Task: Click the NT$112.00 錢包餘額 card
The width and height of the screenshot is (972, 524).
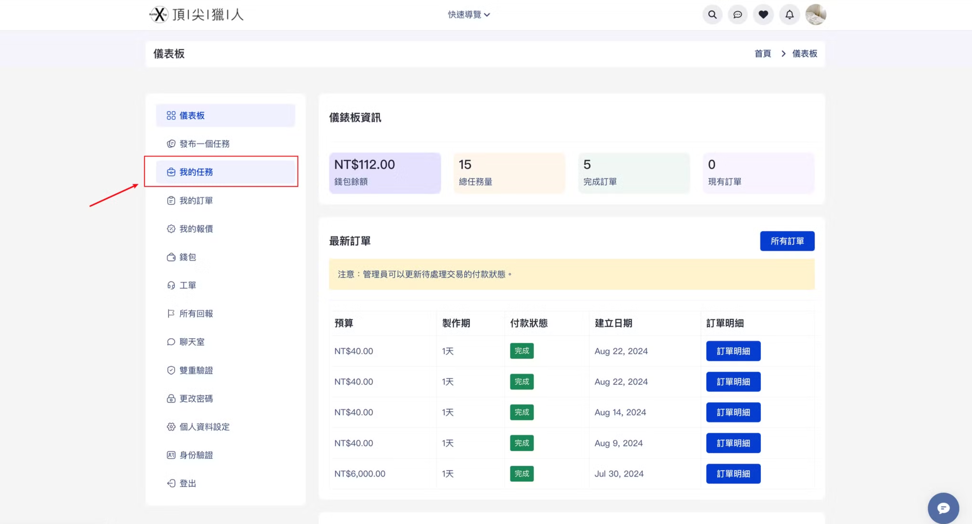Action: click(384, 173)
